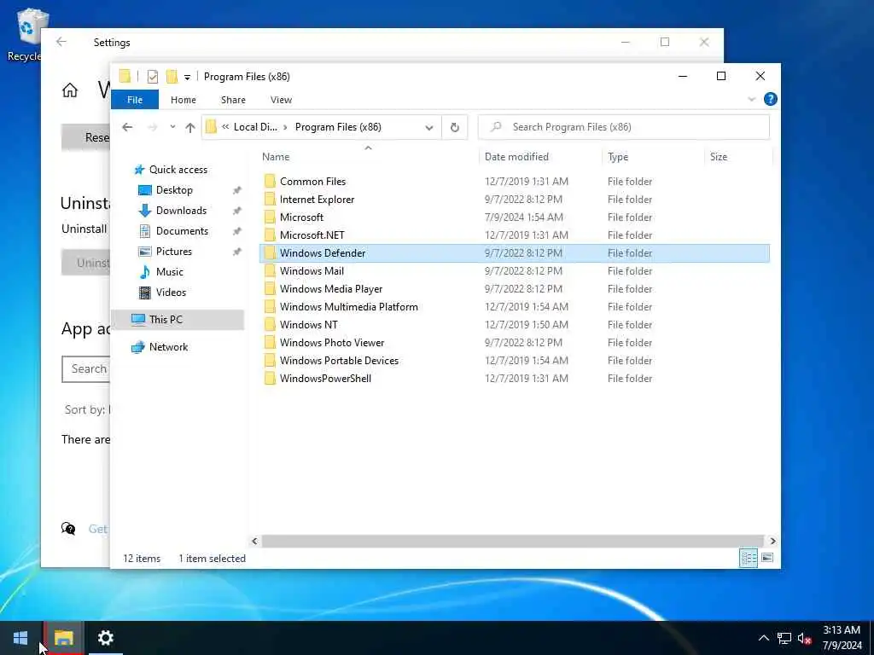Switch to Details view layout
Viewport: 874px width, 655px height.
pyautogui.click(x=748, y=558)
